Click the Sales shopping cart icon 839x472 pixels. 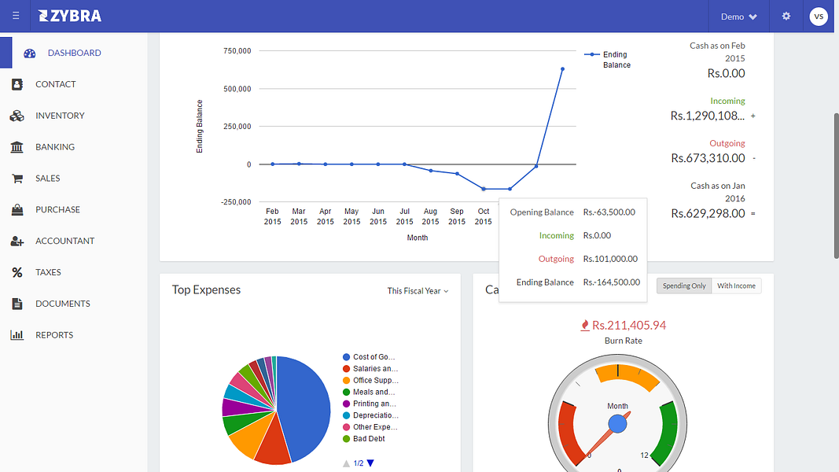[x=17, y=179]
